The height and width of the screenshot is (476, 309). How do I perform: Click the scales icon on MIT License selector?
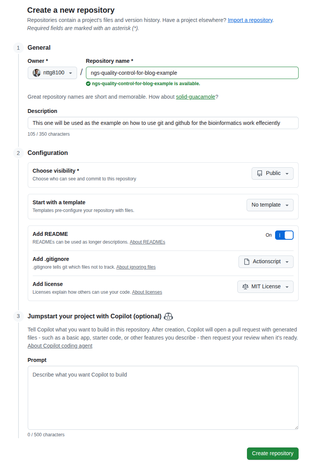(x=245, y=286)
